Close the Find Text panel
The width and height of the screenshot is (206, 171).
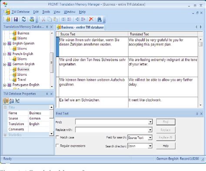tap(201, 114)
